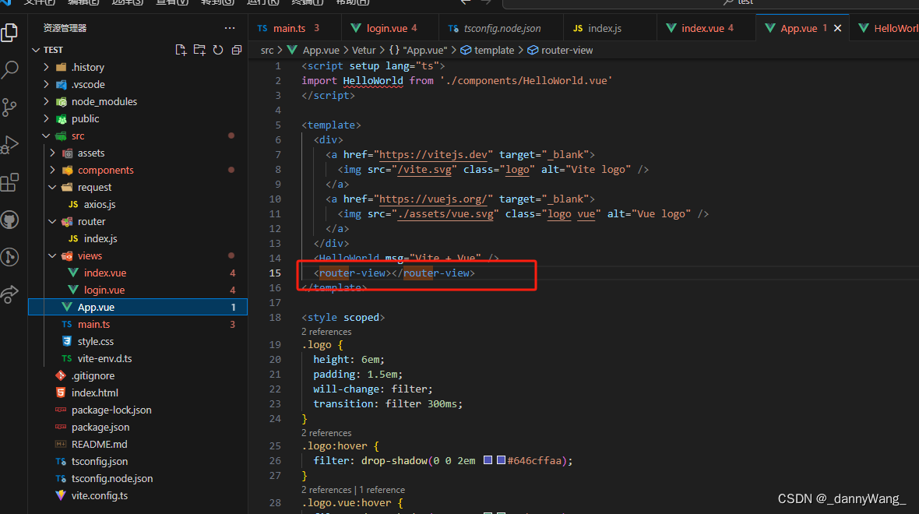
Task: Open the Explorer view in activity bar
Action: 10,33
